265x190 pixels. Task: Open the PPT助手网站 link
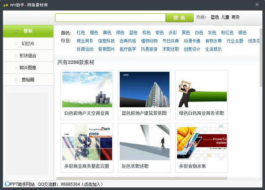coord(23,184)
